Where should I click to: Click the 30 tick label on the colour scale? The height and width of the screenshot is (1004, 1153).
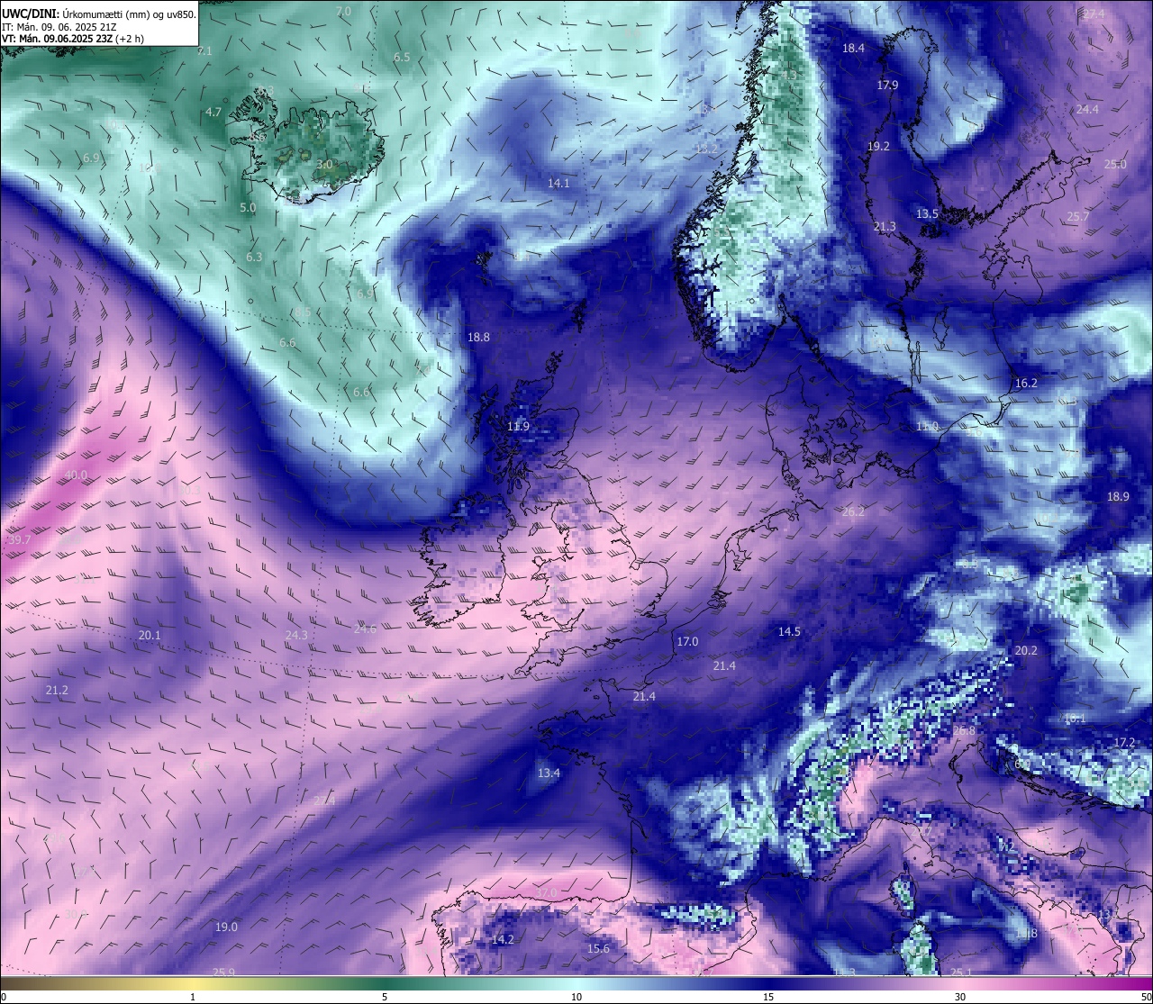tap(960, 997)
